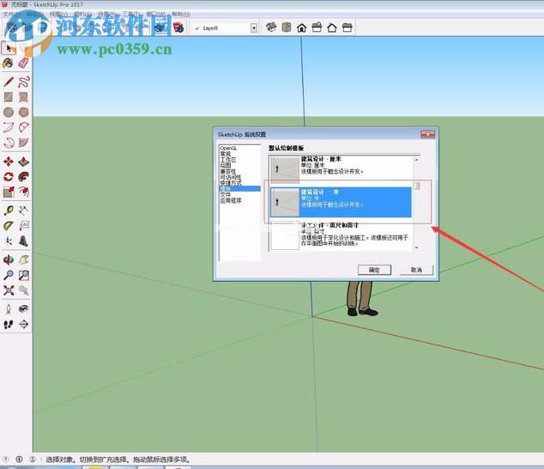544x469 pixels.
Task: Select OpenGL in the preferences category list
Action: coord(228,148)
